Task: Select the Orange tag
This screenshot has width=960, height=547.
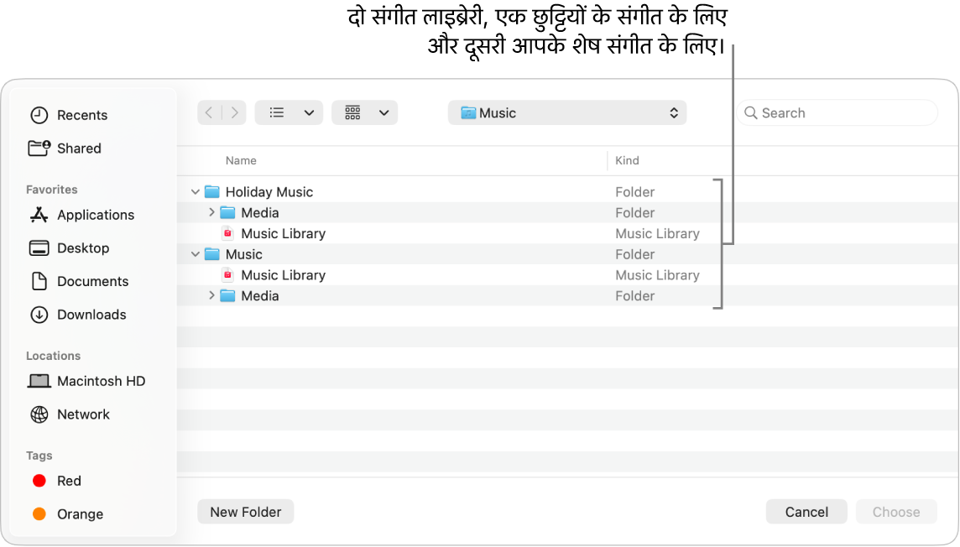Action: coord(67,514)
